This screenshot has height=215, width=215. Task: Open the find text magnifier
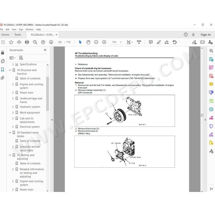pos(35,42)
